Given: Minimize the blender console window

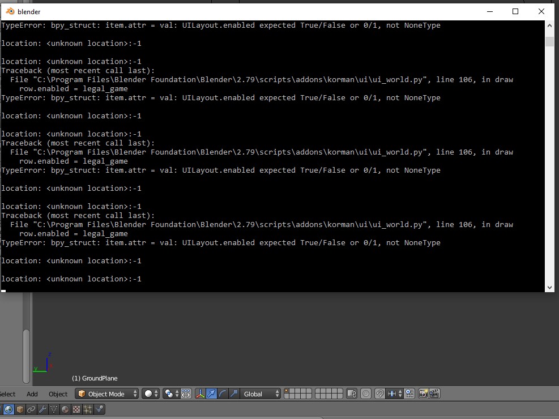Looking at the screenshot, I should 490,11.
